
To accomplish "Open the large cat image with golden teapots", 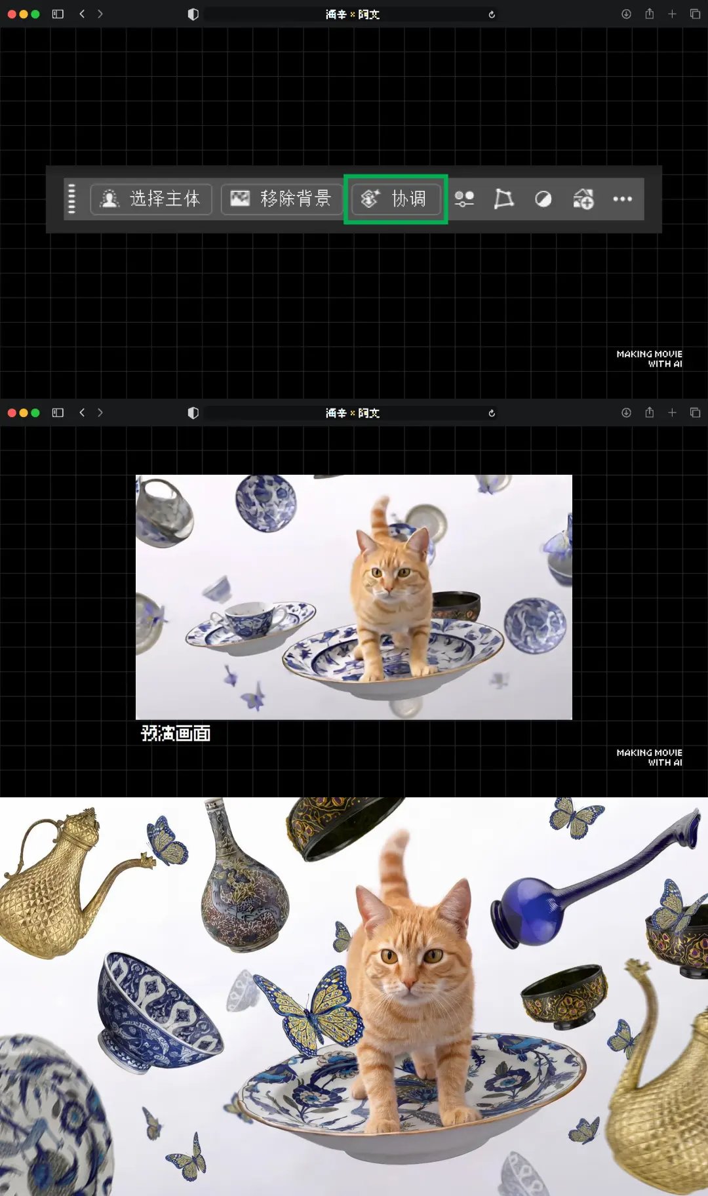I will pyautogui.click(x=354, y=997).
